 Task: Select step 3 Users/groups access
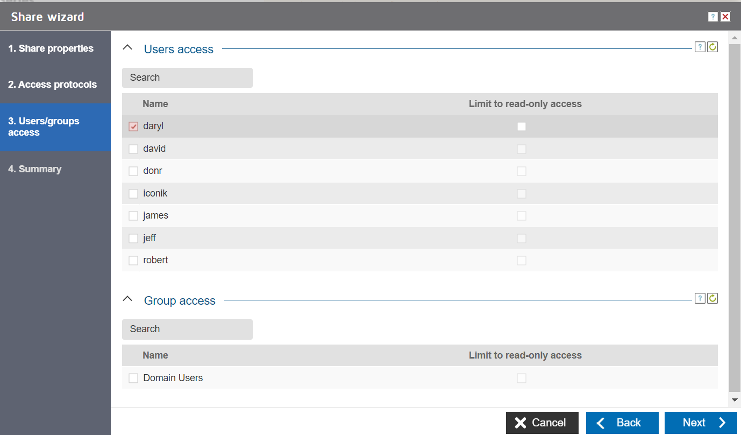55,127
